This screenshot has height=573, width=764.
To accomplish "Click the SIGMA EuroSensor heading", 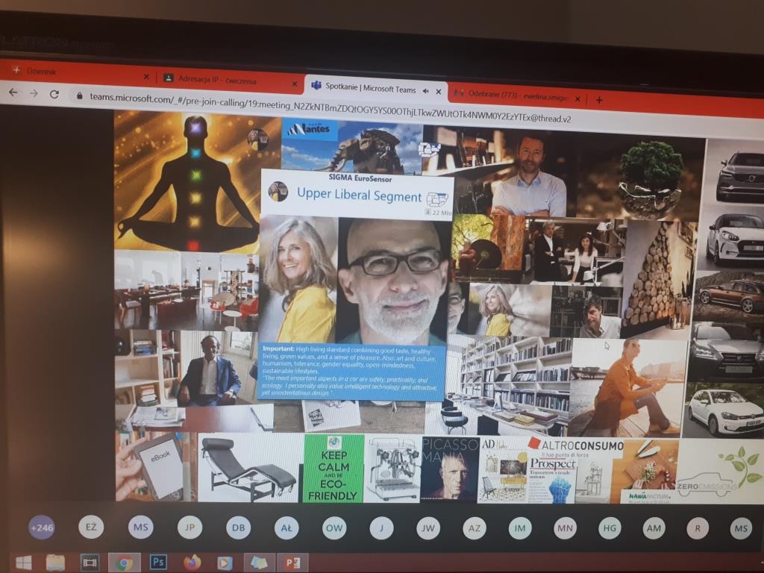I will 360,179.
